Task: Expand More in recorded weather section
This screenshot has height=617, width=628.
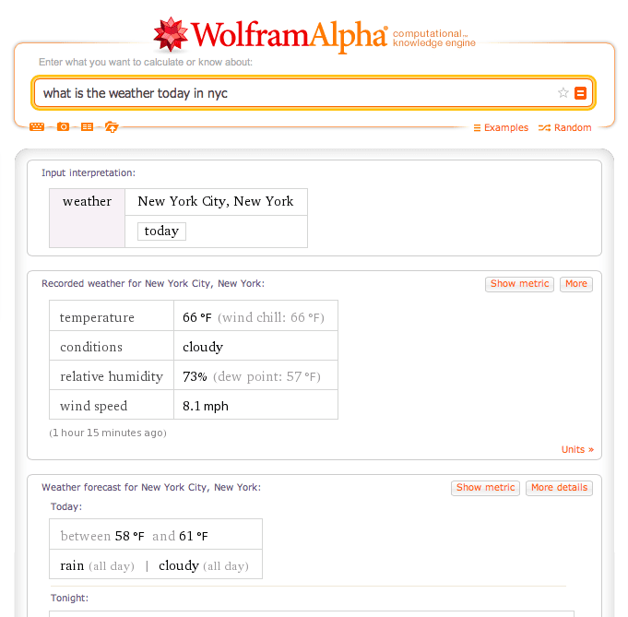Action: tap(576, 284)
